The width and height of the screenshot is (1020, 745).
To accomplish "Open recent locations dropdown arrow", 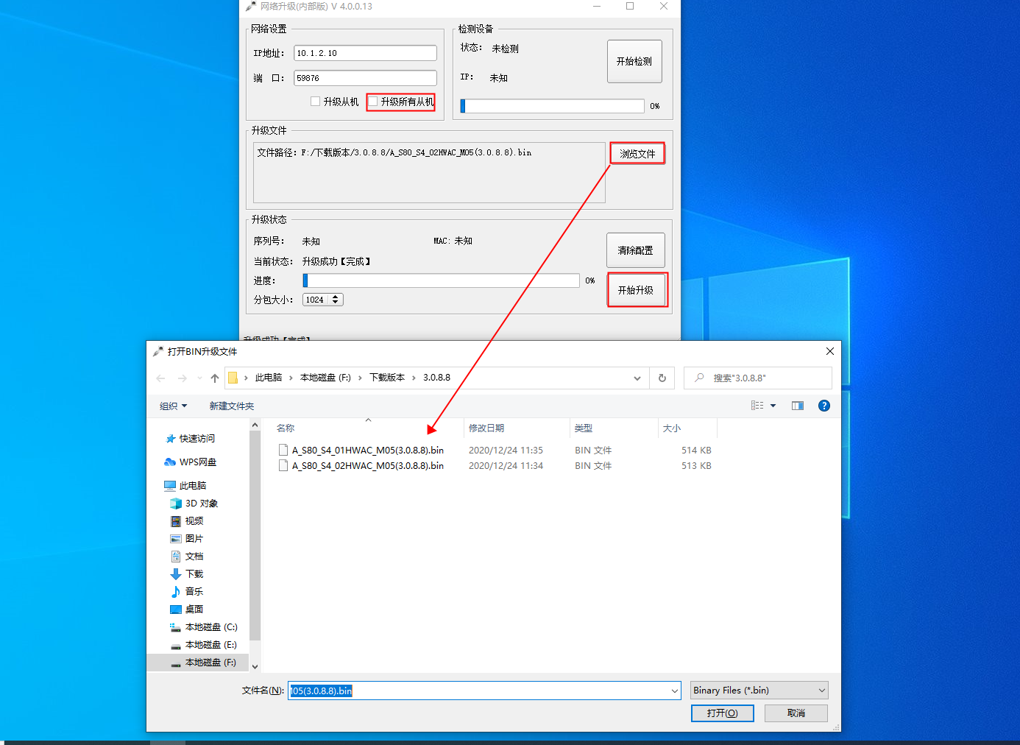I will click(x=199, y=378).
